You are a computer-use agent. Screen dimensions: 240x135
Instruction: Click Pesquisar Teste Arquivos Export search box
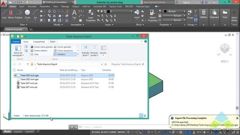127,64
